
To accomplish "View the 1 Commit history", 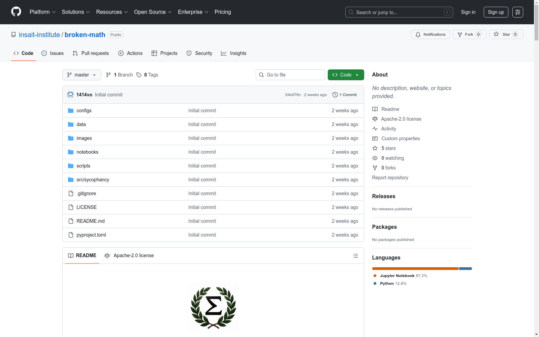I will tap(345, 95).
